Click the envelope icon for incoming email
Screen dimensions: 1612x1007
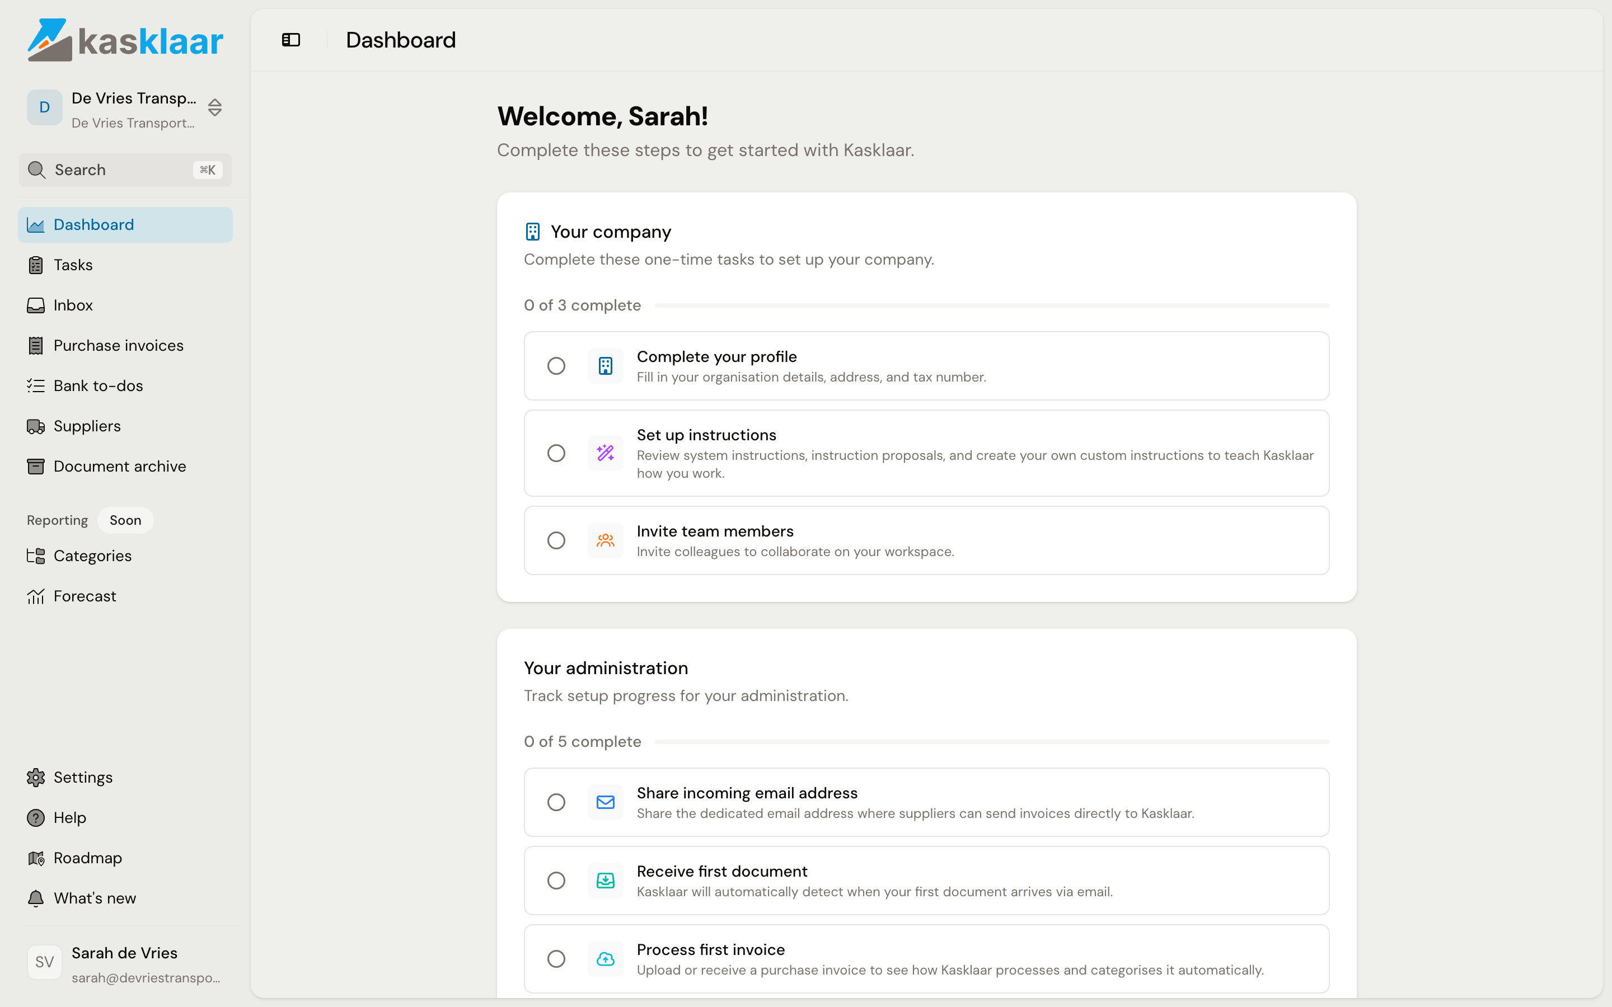606,803
